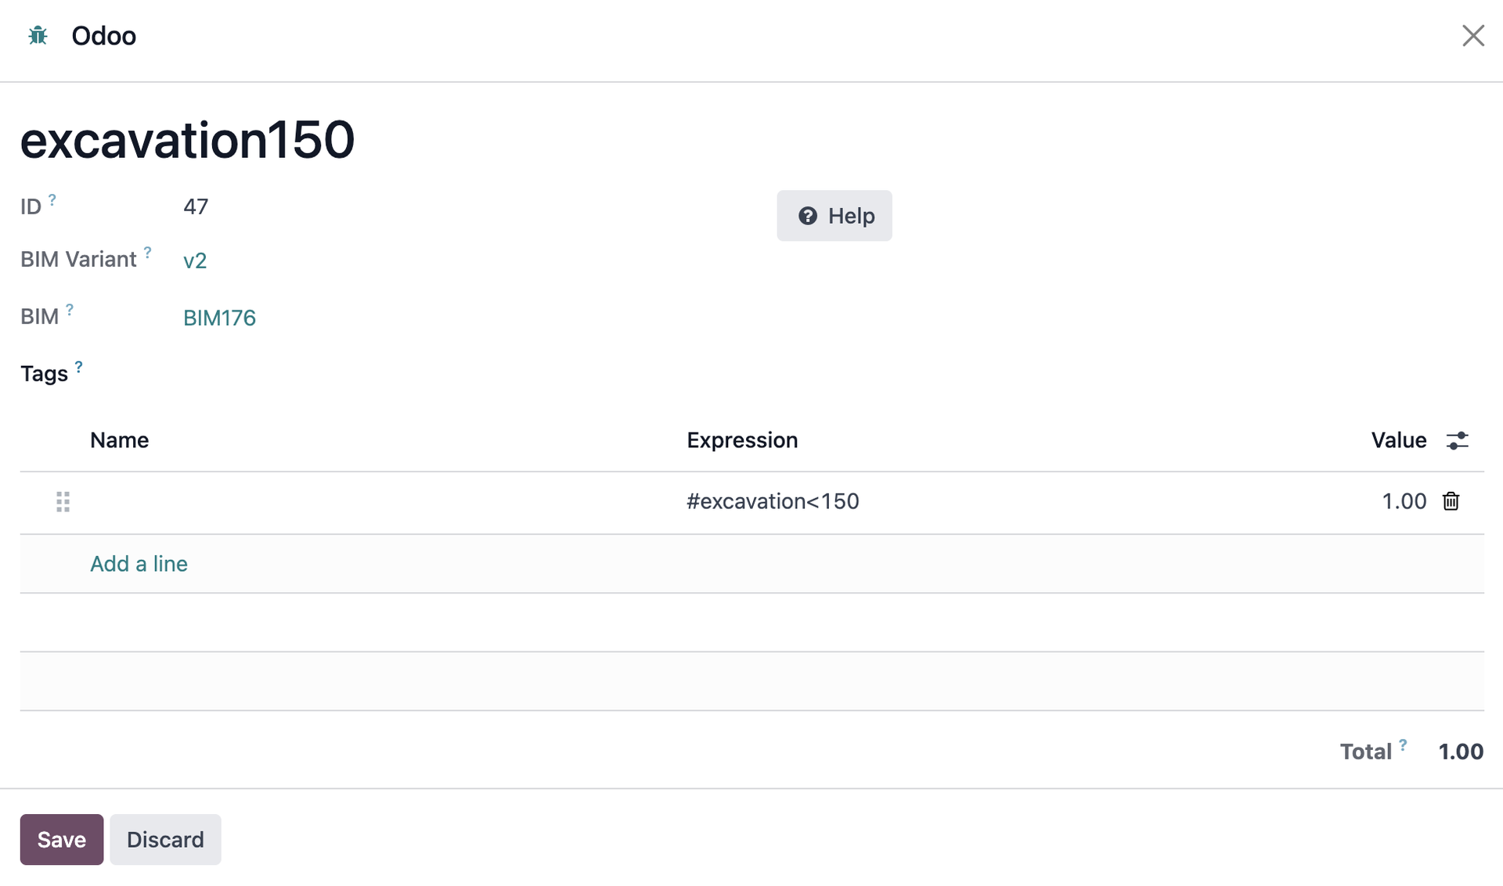Show BIM field help question mark
The width and height of the screenshot is (1503, 886).
click(x=70, y=310)
